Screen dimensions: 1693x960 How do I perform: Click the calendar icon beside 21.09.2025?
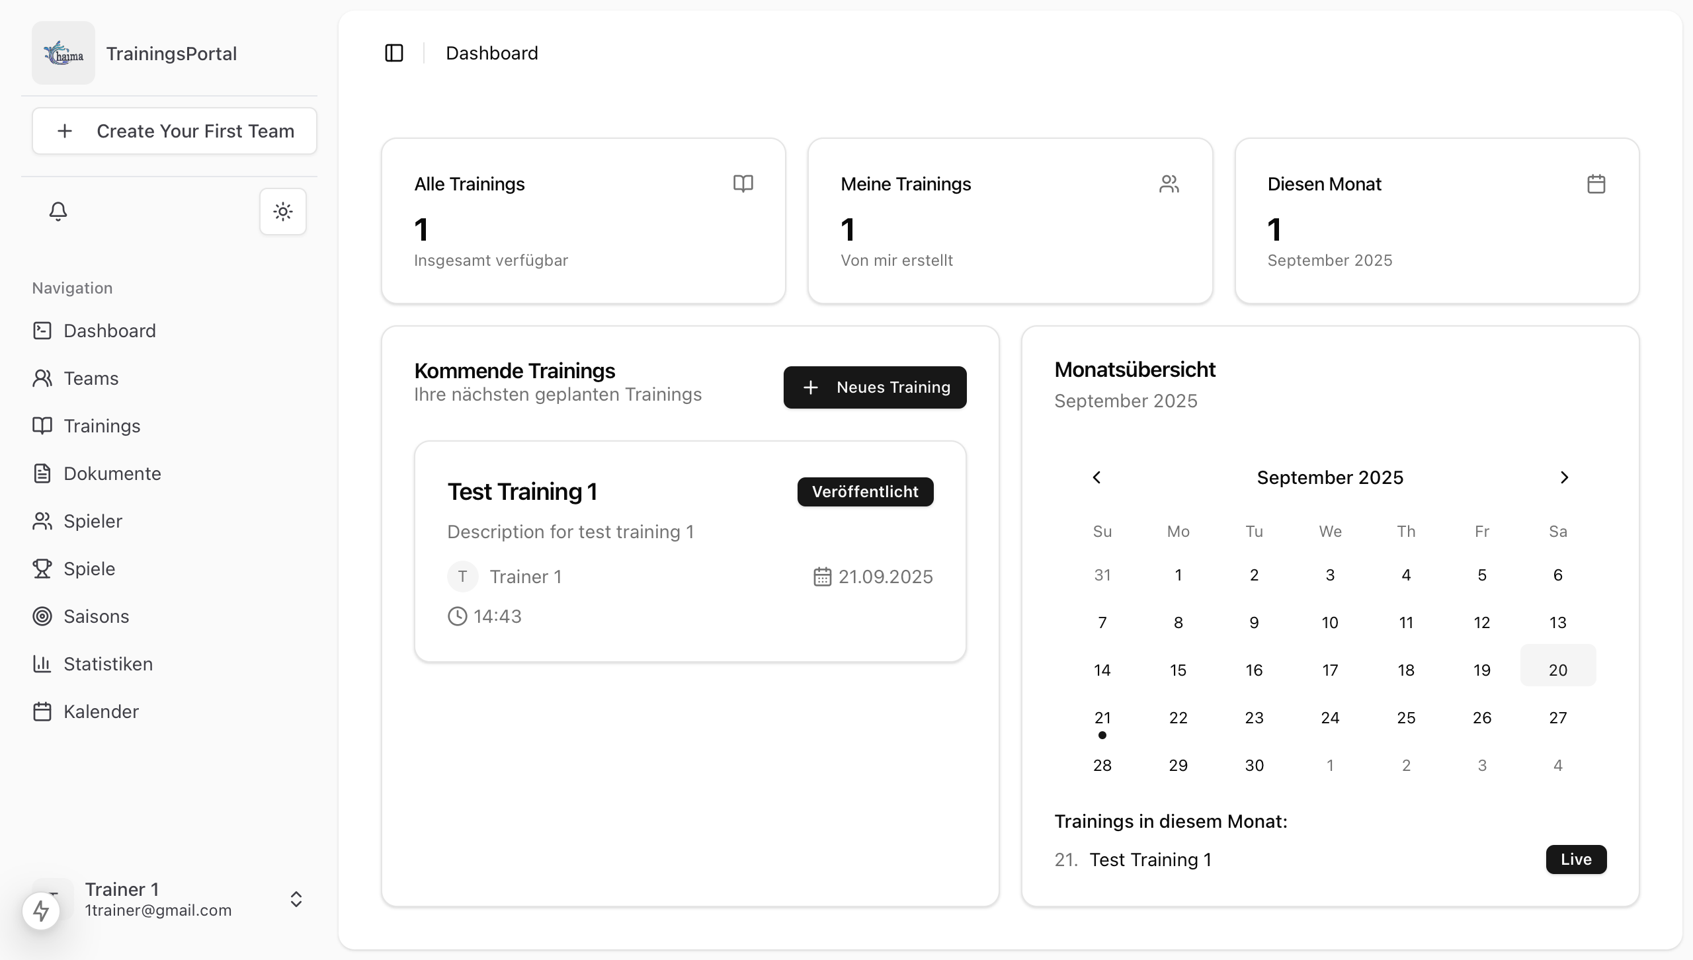point(822,577)
